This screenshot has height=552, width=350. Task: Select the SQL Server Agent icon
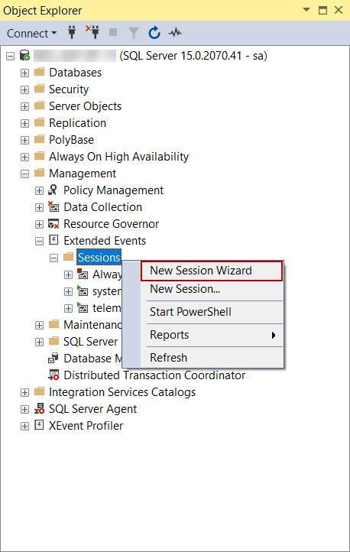[x=39, y=409]
